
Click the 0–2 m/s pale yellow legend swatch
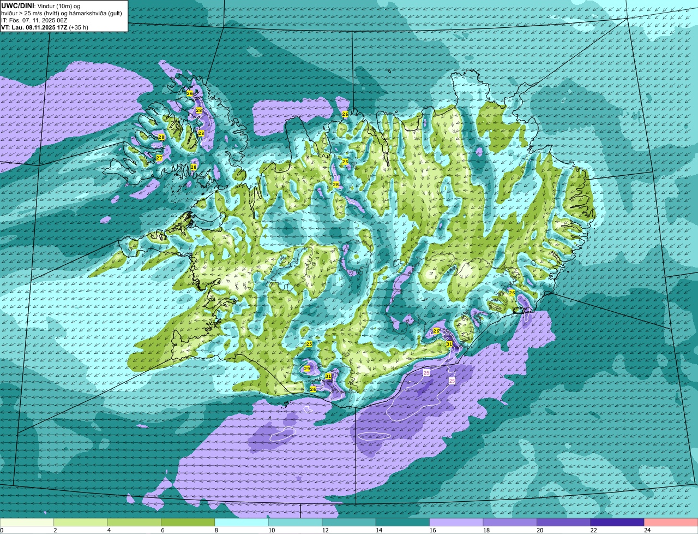pyautogui.click(x=27, y=522)
